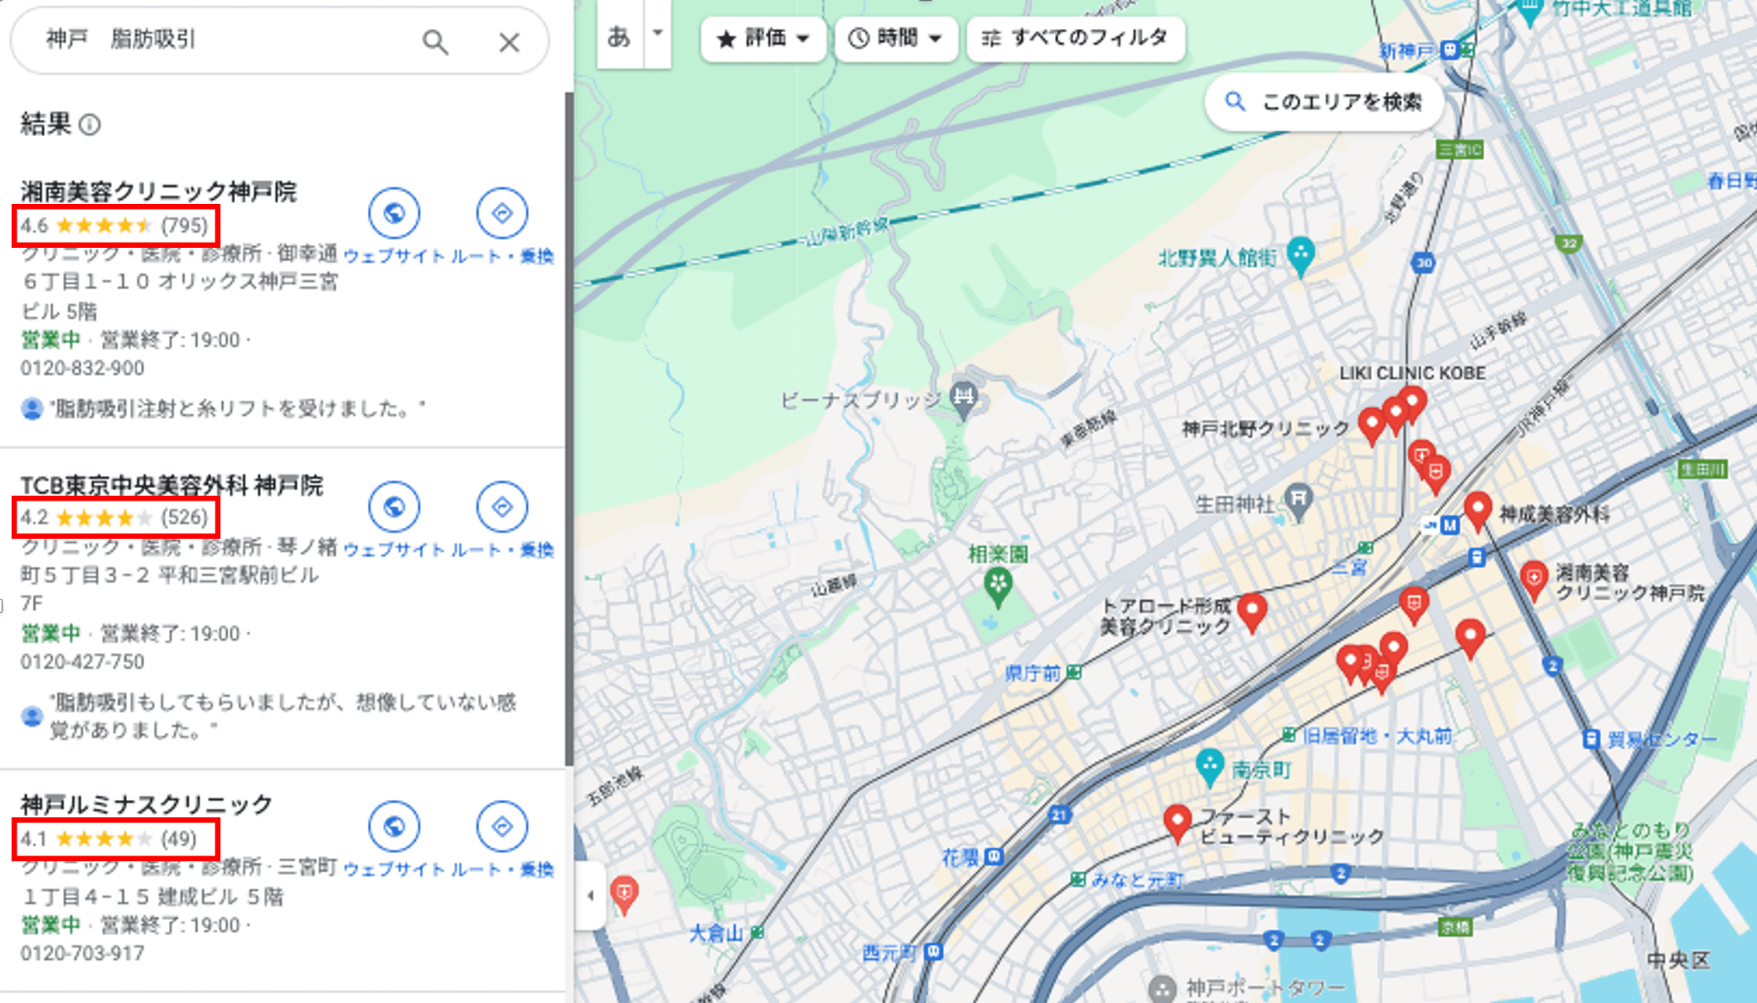Click the 4.6 star rating with 795 reviews

[114, 225]
